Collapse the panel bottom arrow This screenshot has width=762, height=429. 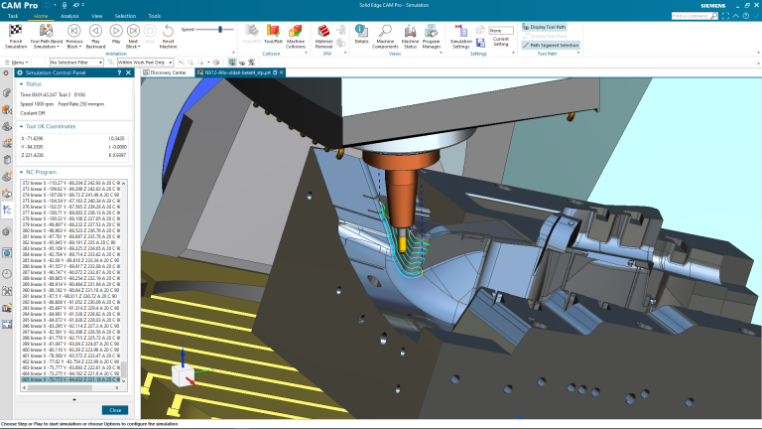[x=74, y=399]
